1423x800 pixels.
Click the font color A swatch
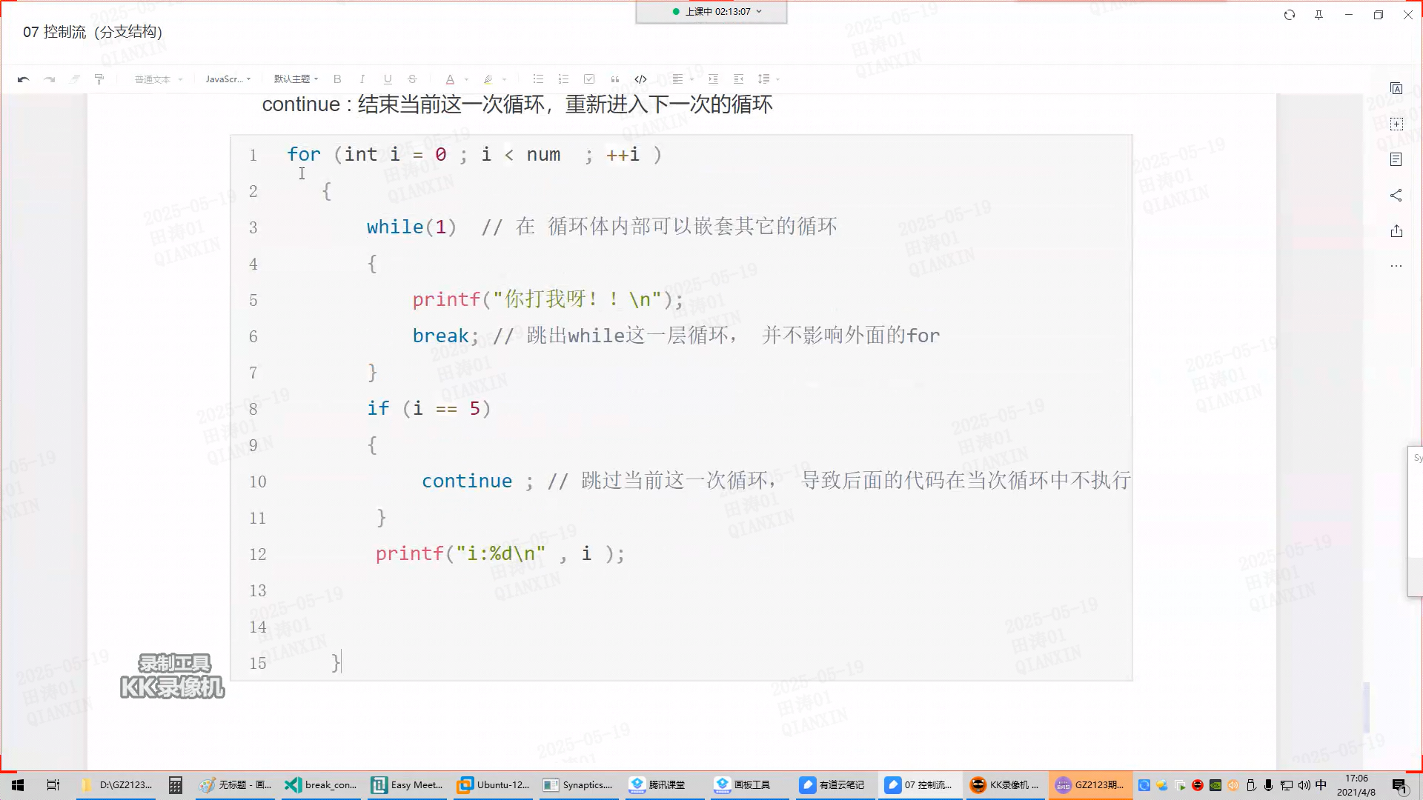[450, 79]
